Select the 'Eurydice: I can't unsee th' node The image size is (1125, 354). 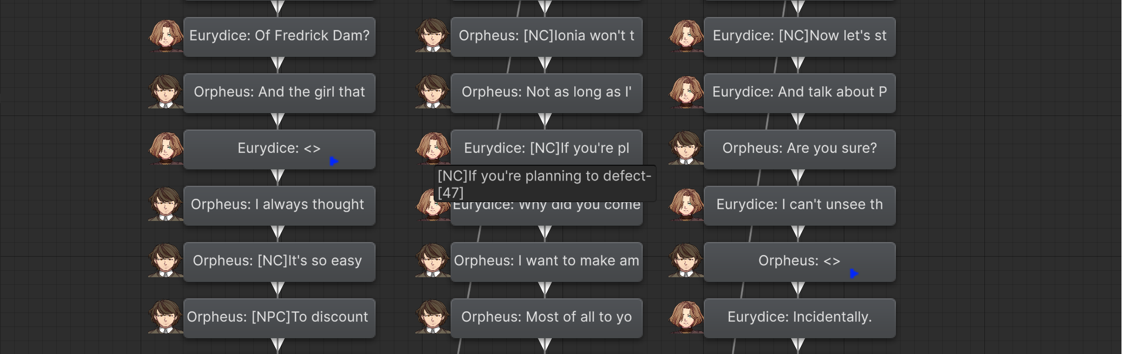[800, 206]
